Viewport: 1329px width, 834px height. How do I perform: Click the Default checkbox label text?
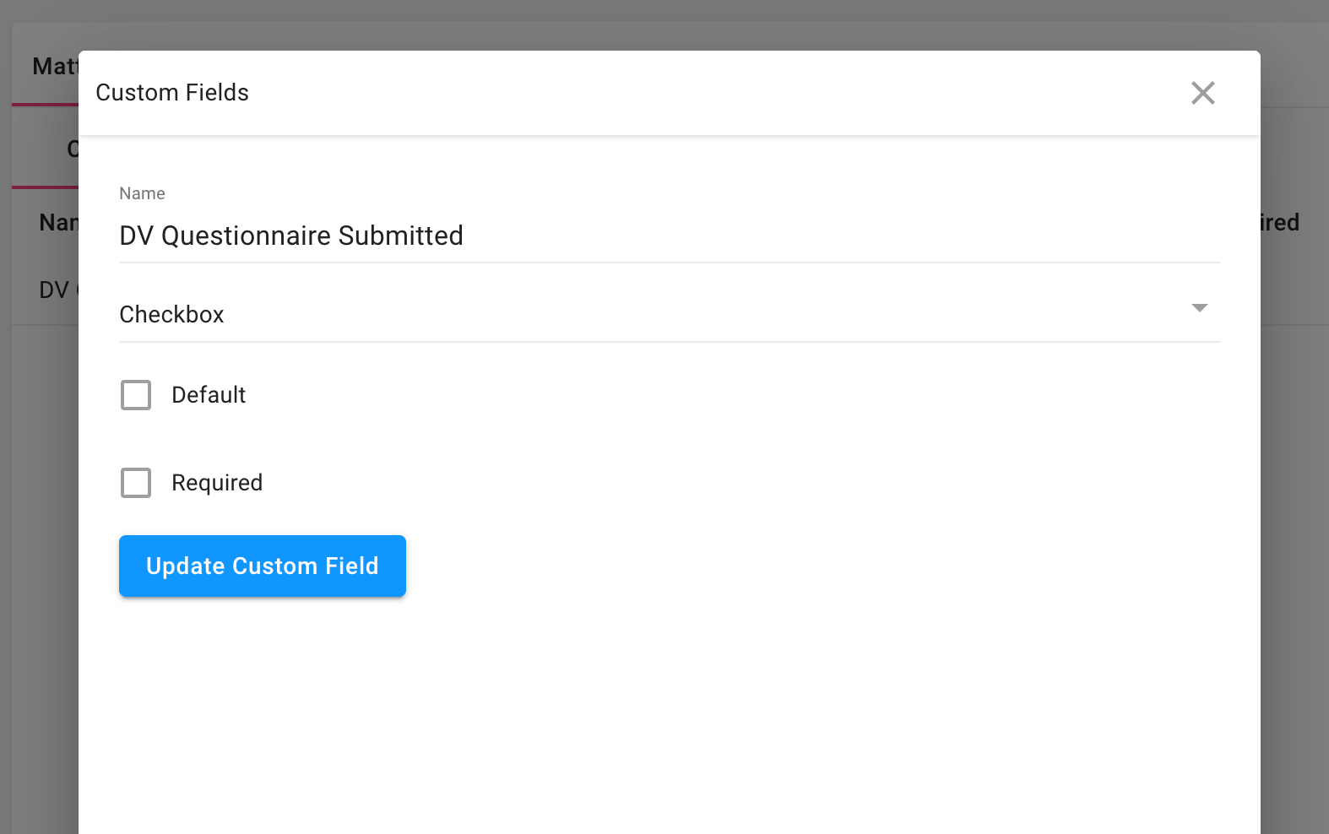click(209, 395)
